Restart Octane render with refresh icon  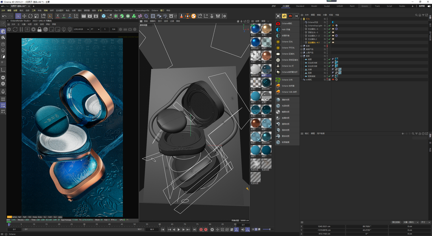click(15, 29)
